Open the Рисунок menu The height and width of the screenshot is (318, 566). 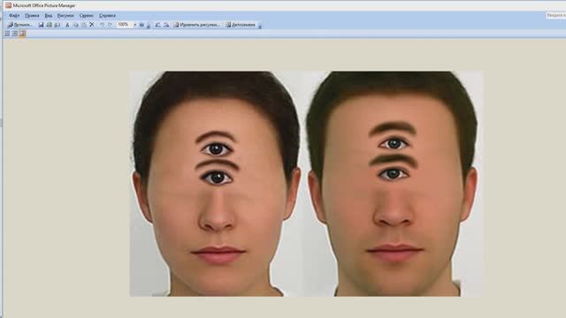(x=65, y=16)
